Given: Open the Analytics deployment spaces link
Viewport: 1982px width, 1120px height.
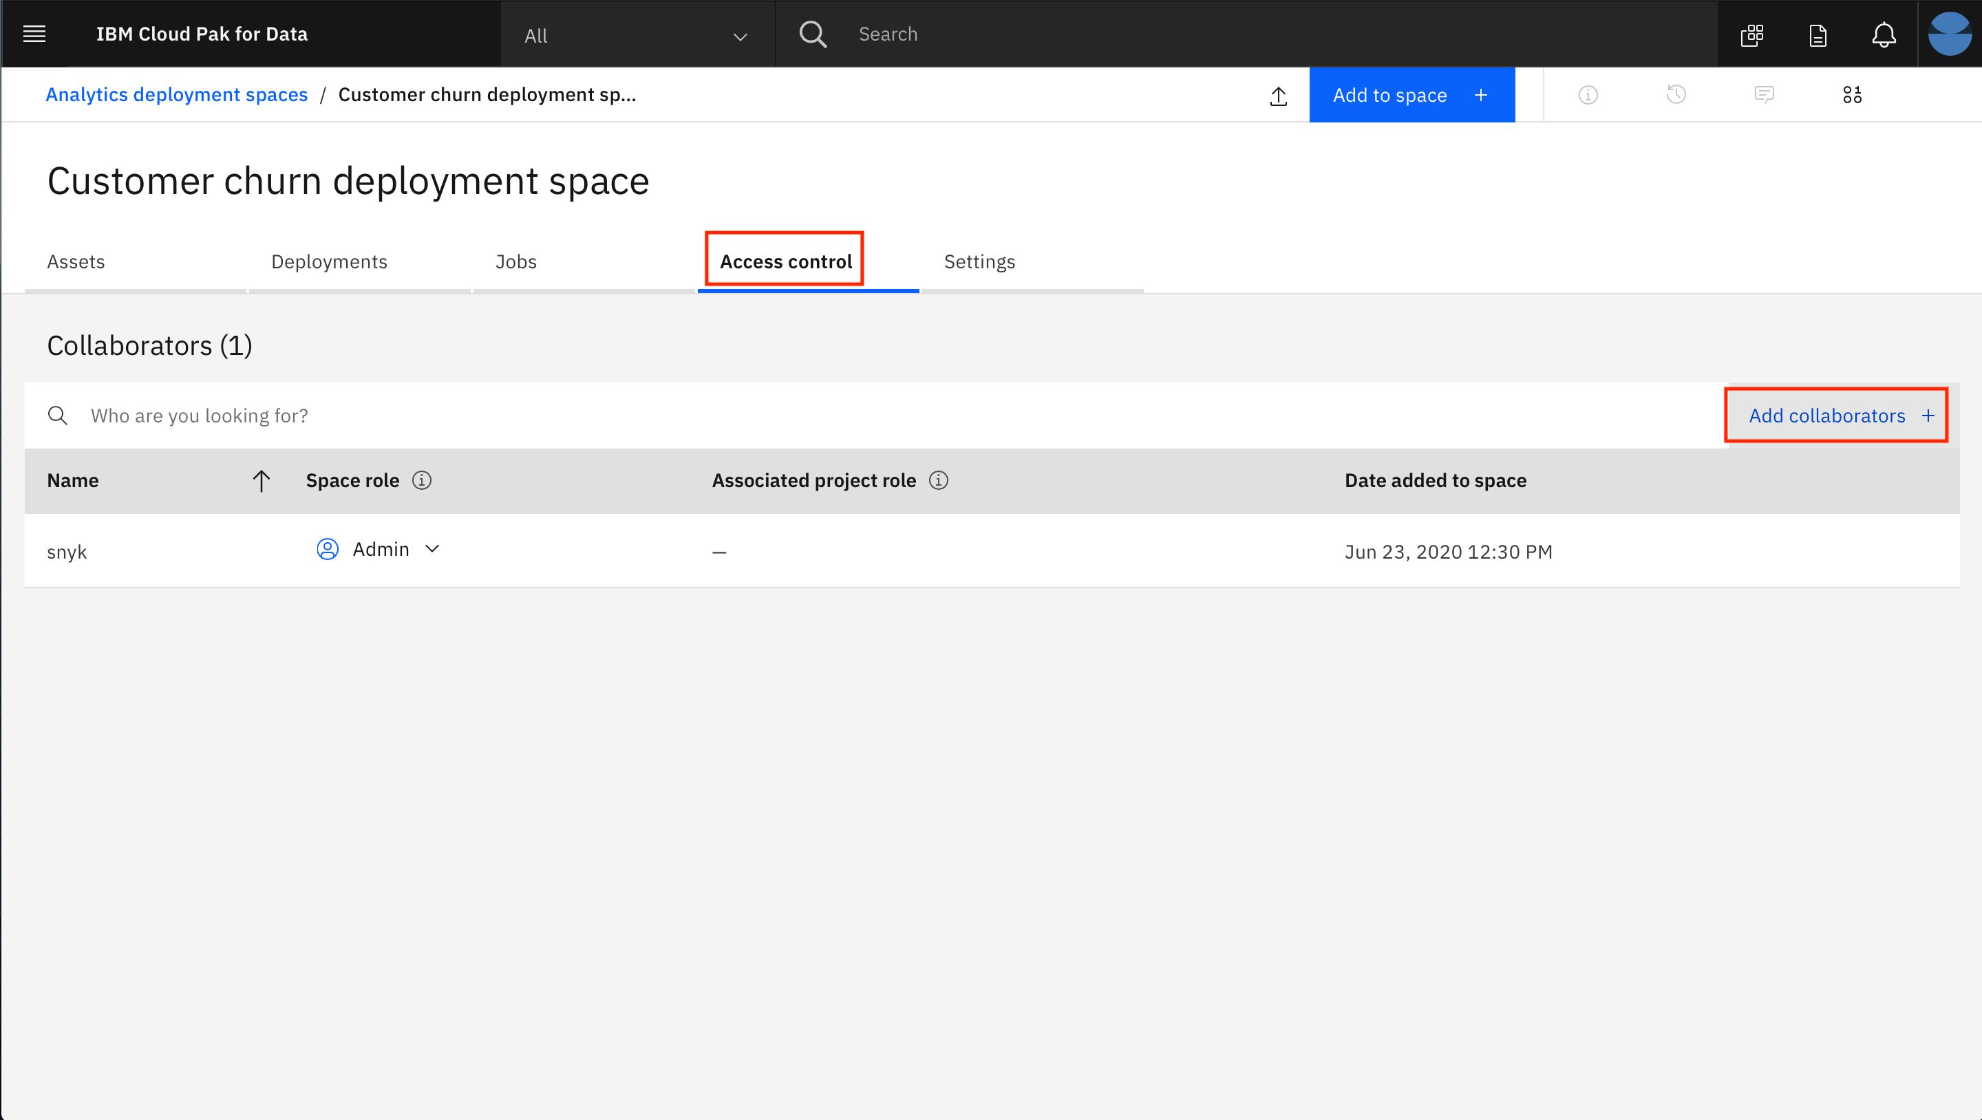Looking at the screenshot, I should (177, 94).
